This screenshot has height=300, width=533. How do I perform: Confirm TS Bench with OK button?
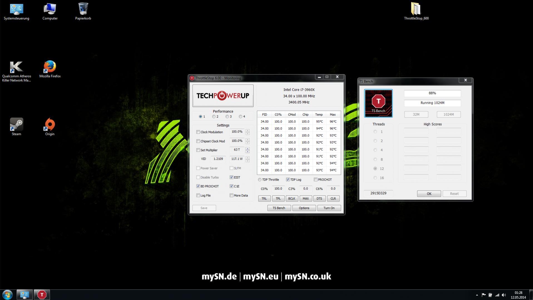pos(429,194)
